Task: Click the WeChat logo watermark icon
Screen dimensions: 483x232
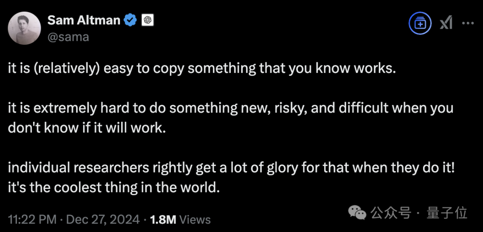Action: [357, 213]
